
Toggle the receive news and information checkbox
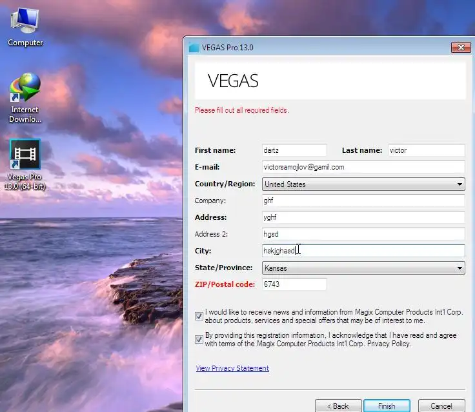coord(199,317)
